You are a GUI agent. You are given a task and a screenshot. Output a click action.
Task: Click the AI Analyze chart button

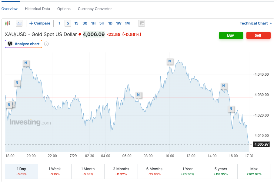24,44
